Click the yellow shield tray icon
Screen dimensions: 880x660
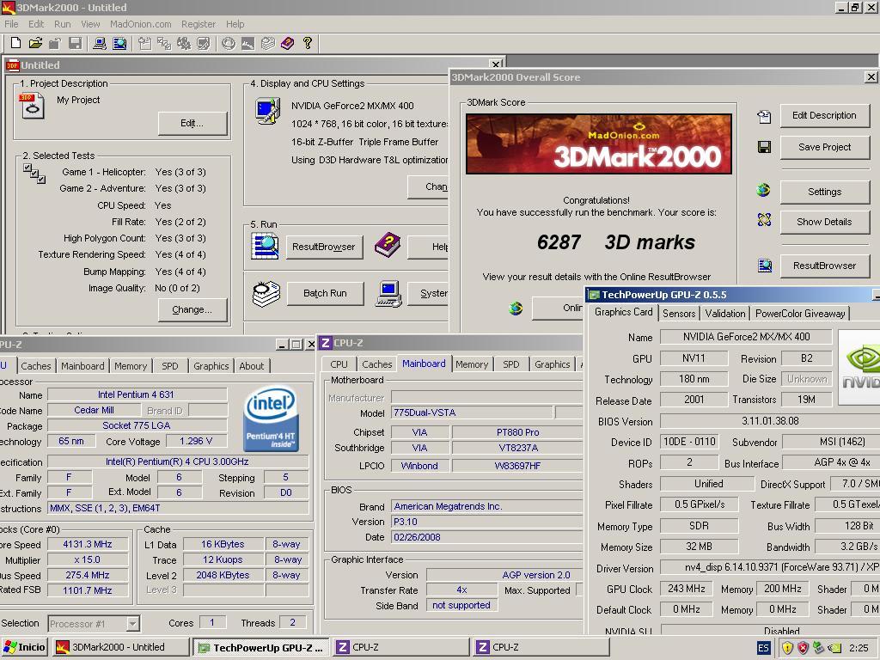[x=787, y=648]
